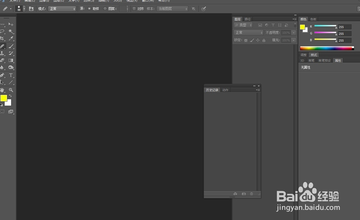Open the healing brush tool preset arrow
The height and width of the screenshot is (220, 360).
[x=10, y=9]
